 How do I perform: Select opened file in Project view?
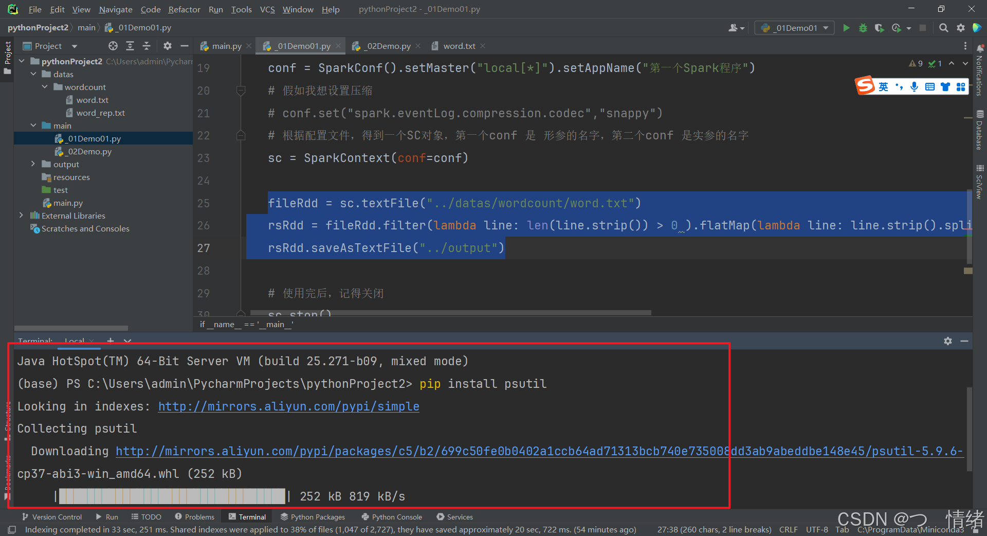point(113,46)
